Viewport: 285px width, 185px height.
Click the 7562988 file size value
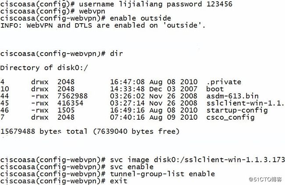(72, 96)
